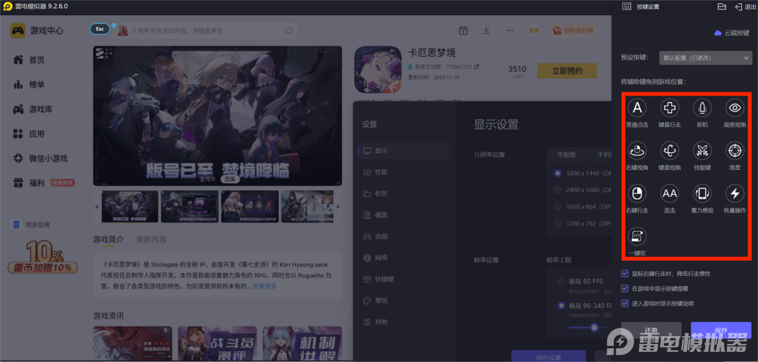Viewport: 758px width, 362px height.
Task: Choose the 最高 60 FPS radio option
Action: click(x=561, y=281)
